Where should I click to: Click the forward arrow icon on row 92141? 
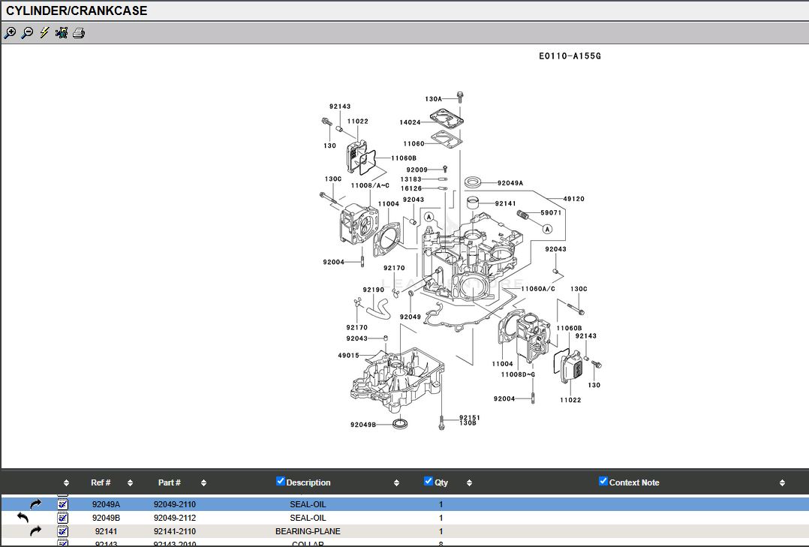point(35,531)
